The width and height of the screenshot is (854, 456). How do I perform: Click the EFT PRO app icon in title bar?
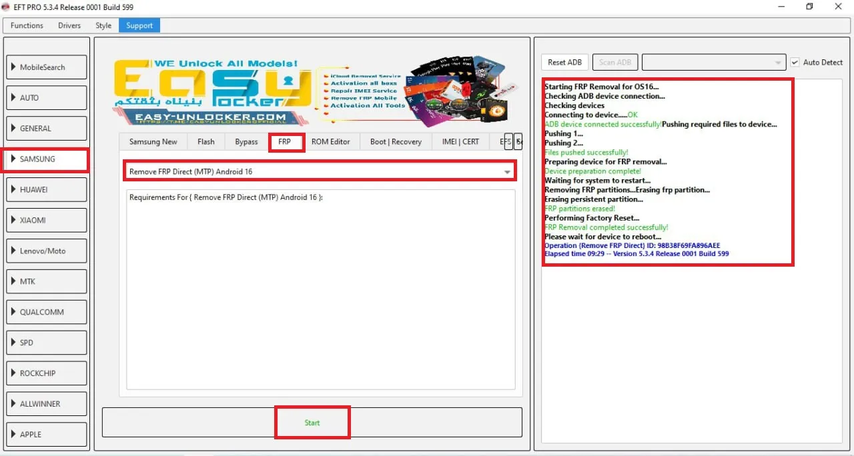click(x=6, y=7)
